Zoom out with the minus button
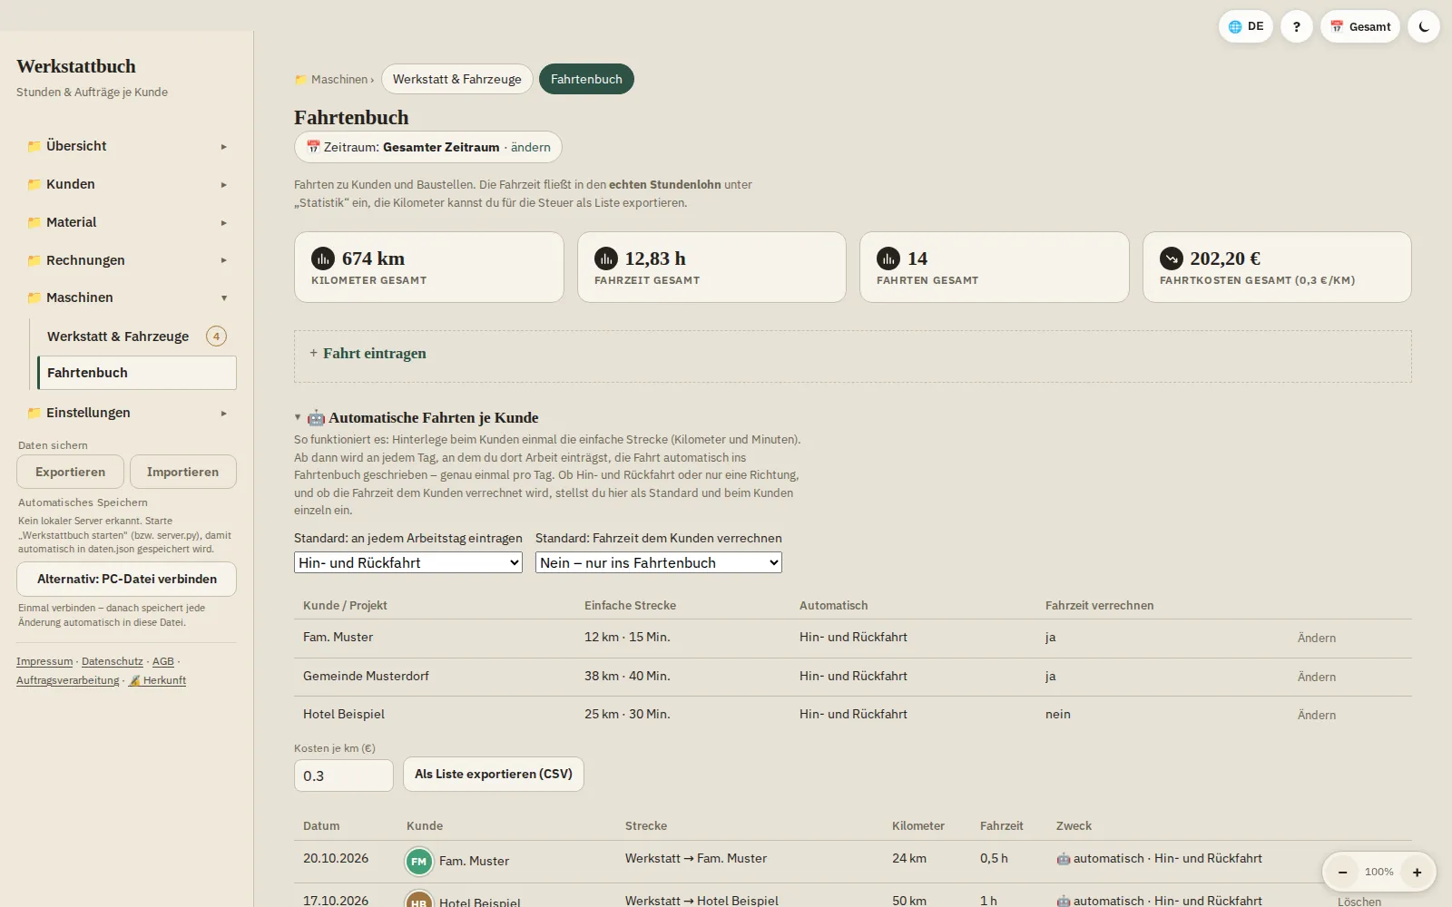This screenshot has width=1452, height=907. (1342, 872)
